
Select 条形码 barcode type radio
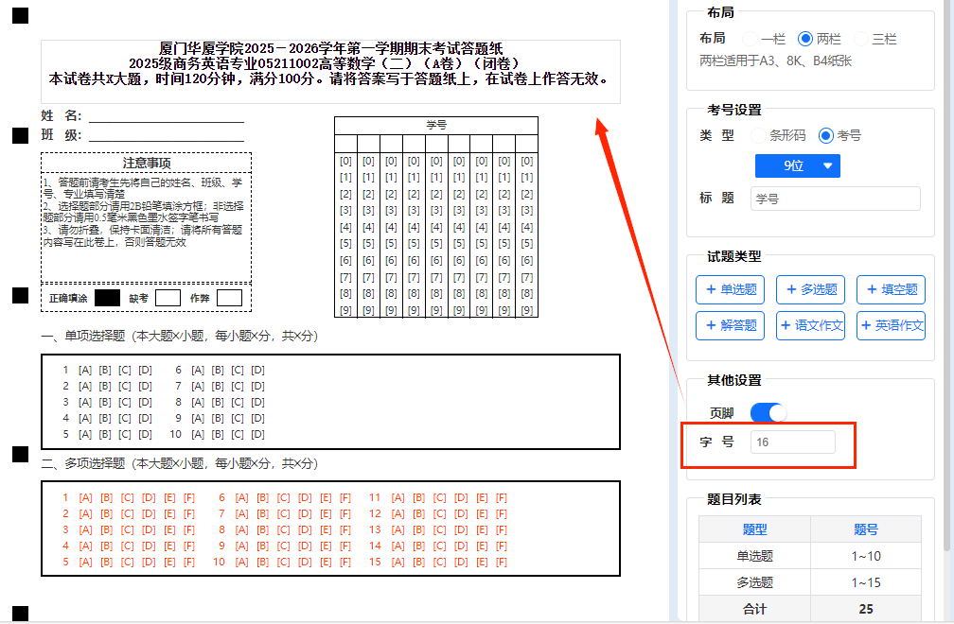tap(758, 135)
